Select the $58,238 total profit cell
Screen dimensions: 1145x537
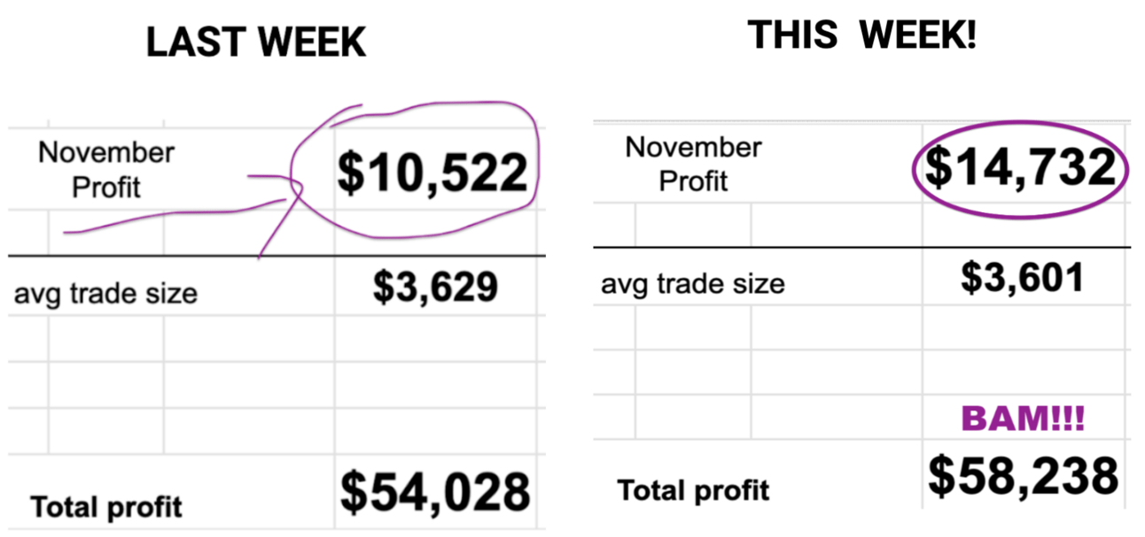tap(1024, 476)
